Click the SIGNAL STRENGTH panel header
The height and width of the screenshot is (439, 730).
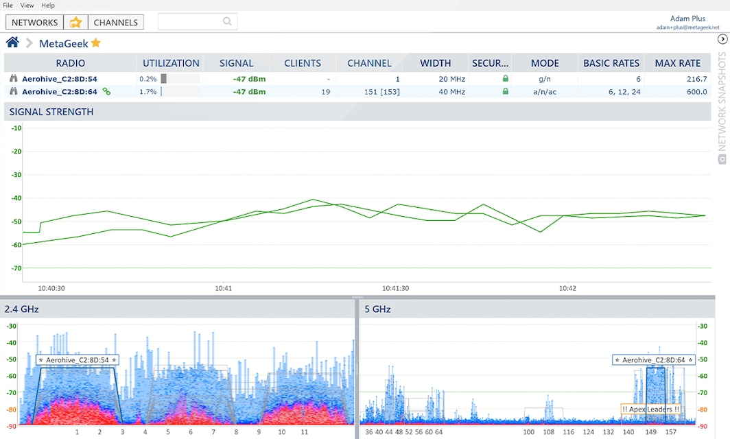(x=357, y=112)
